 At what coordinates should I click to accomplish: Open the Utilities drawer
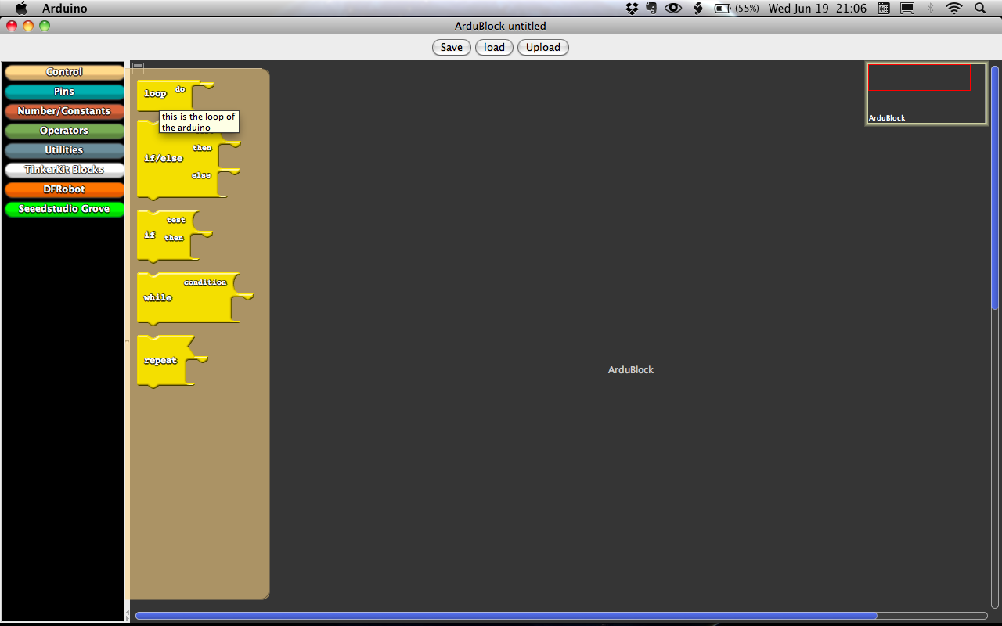[x=64, y=150]
